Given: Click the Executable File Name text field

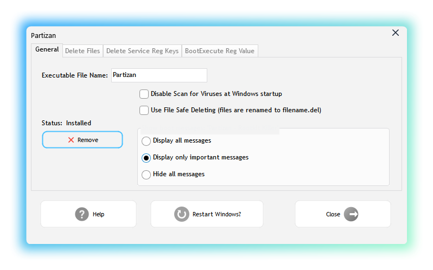Looking at the screenshot, I should 158,75.
